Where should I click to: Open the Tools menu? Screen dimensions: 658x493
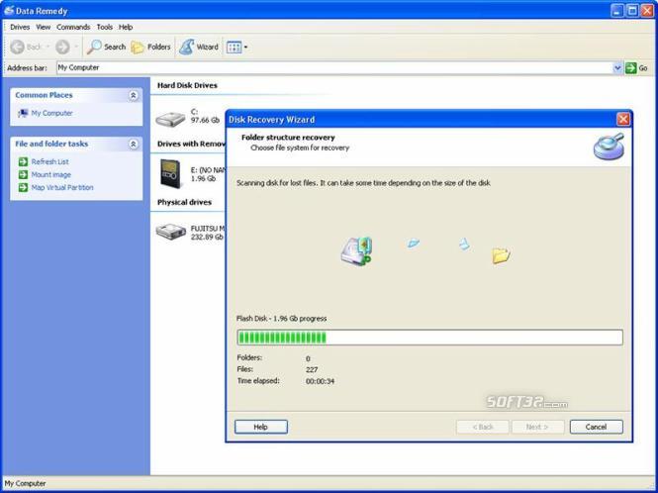pos(105,27)
